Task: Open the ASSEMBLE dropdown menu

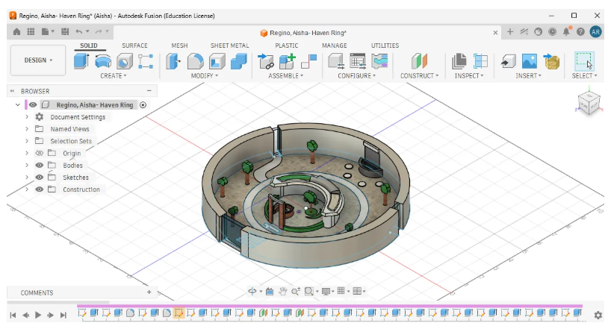Action: pos(285,75)
